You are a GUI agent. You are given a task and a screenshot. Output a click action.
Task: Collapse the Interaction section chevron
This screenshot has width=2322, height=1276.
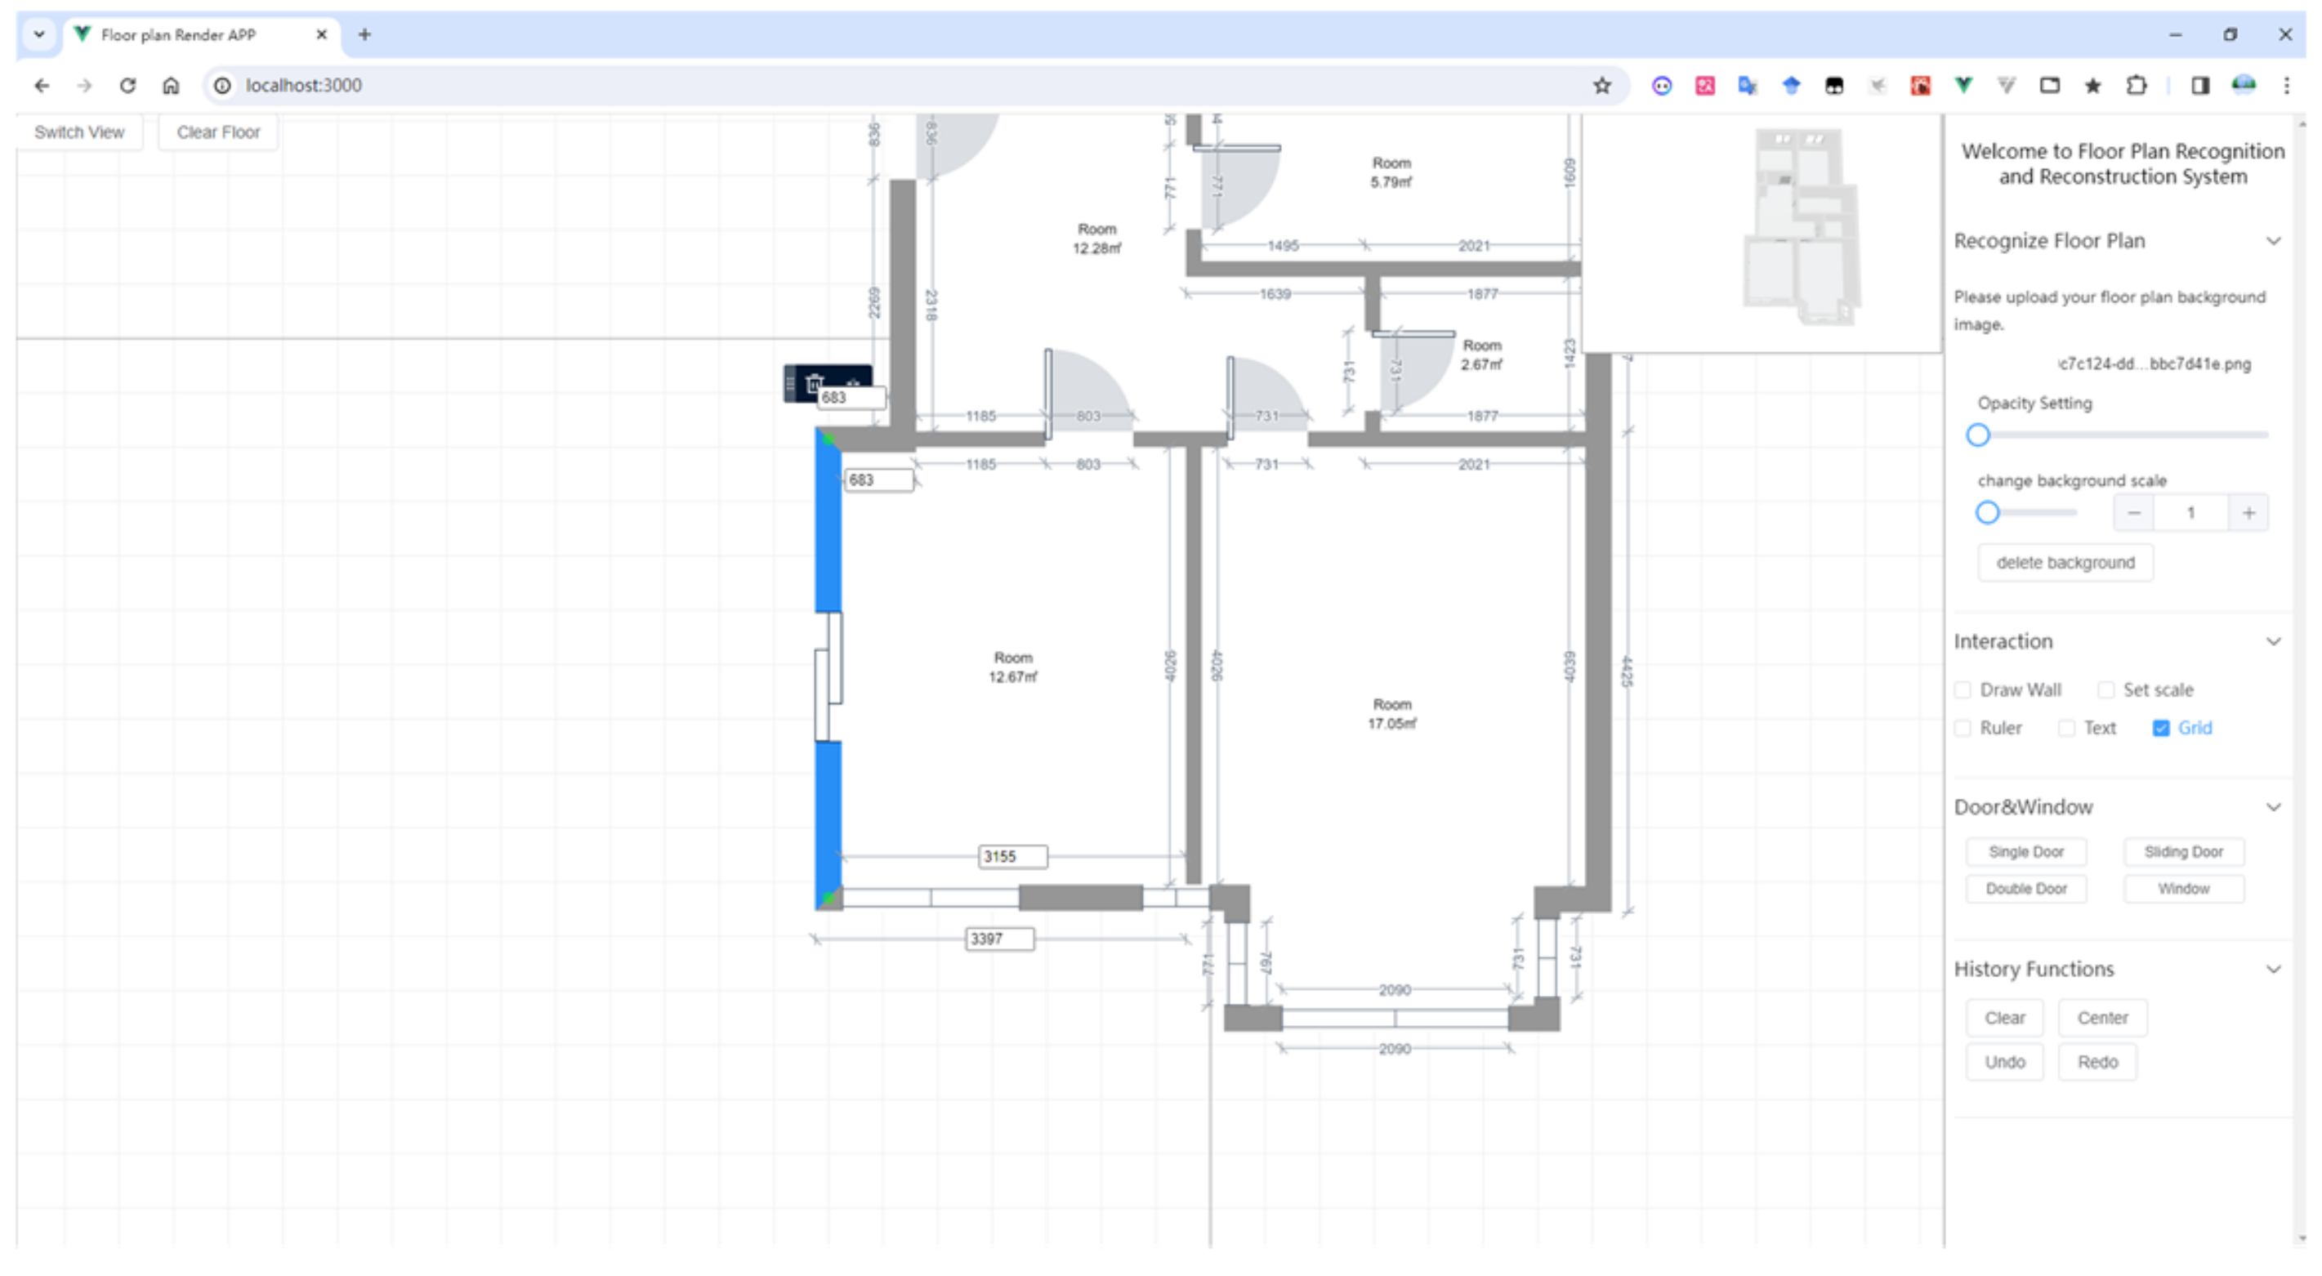(x=2273, y=641)
